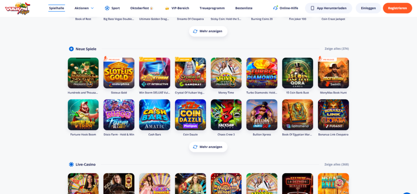Click the Registrieren button

point(397,8)
